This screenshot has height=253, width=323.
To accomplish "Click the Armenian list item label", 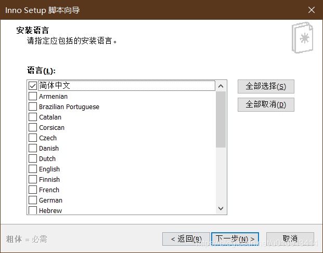I will [x=54, y=97].
